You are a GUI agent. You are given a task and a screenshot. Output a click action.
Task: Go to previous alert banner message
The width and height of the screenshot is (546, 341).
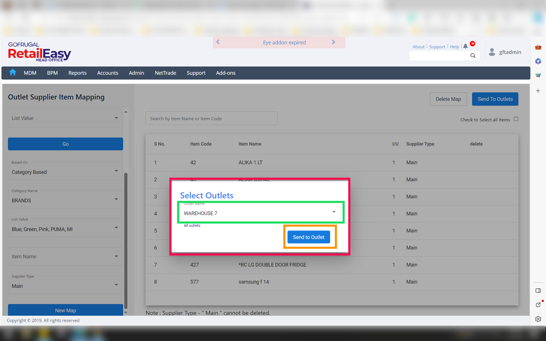(x=218, y=42)
